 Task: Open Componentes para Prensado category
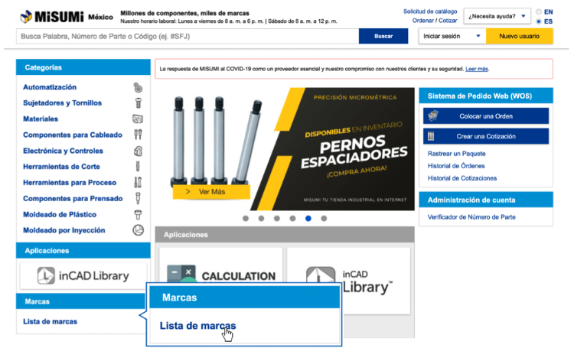tap(73, 199)
